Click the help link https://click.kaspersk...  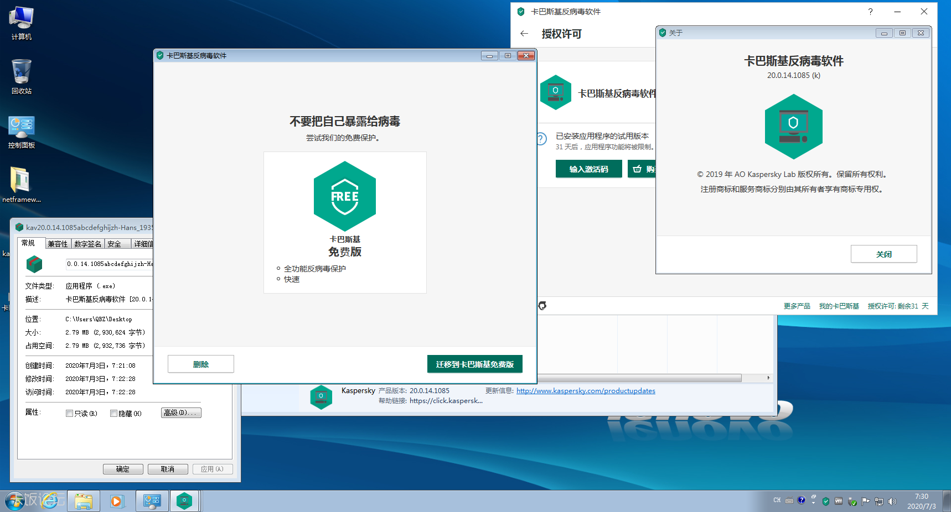(446, 400)
